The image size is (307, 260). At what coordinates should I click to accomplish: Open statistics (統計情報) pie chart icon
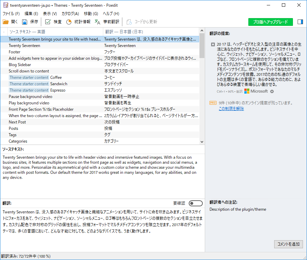coord(69,22)
